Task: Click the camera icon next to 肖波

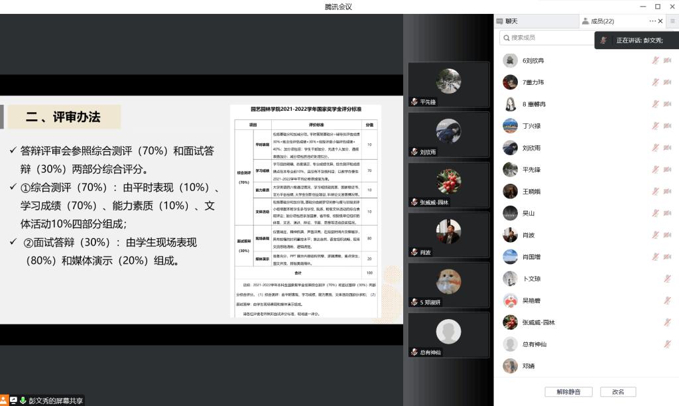Action: (x=667, y=236)
